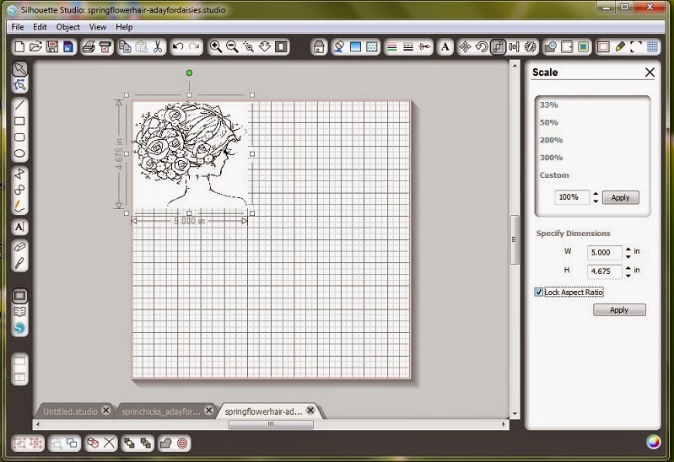Fit page to window icon
The height and width of the screenshot is (462, 674).
pyautogui.click(x=281, y=46)
